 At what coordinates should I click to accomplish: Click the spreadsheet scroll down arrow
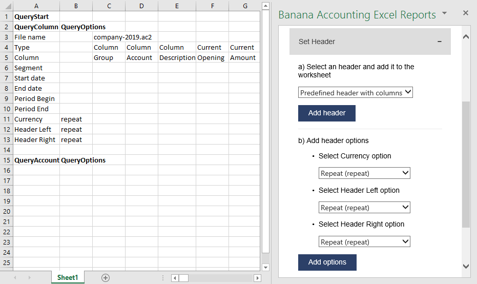tap(265, 267)
